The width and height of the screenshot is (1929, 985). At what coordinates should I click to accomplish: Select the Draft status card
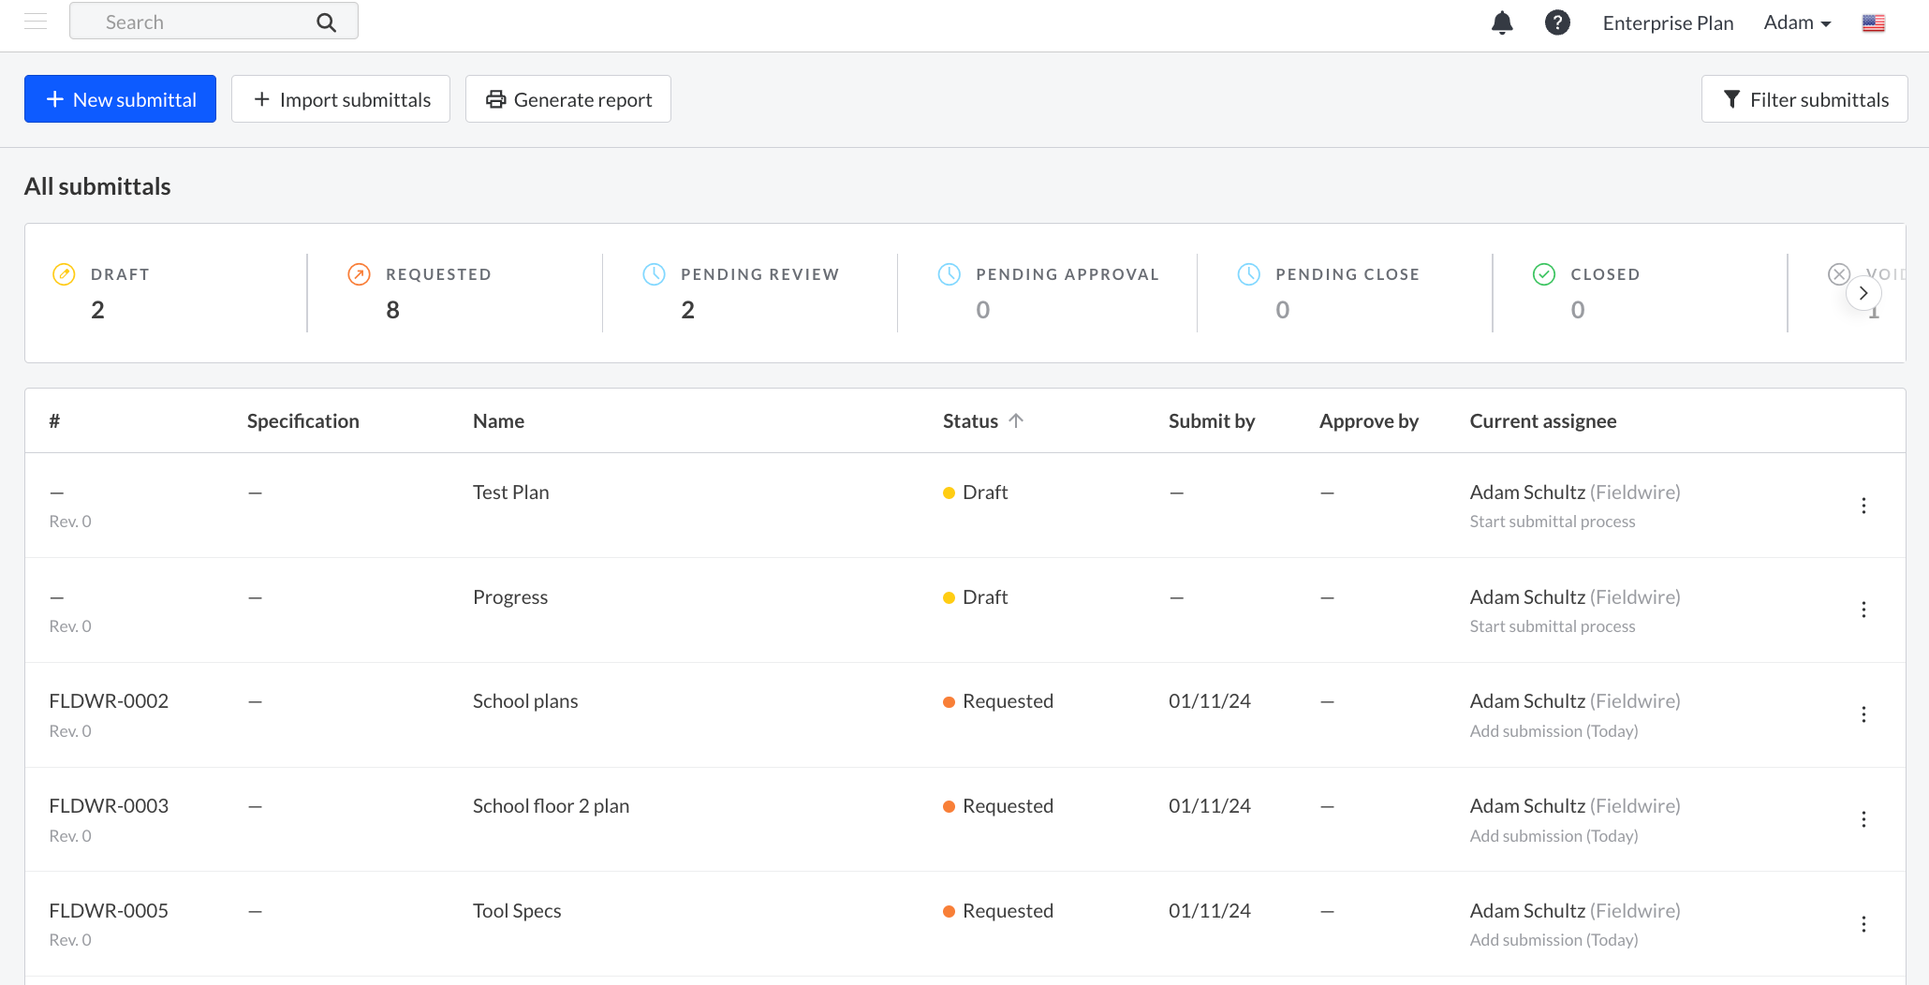[167, 293]
